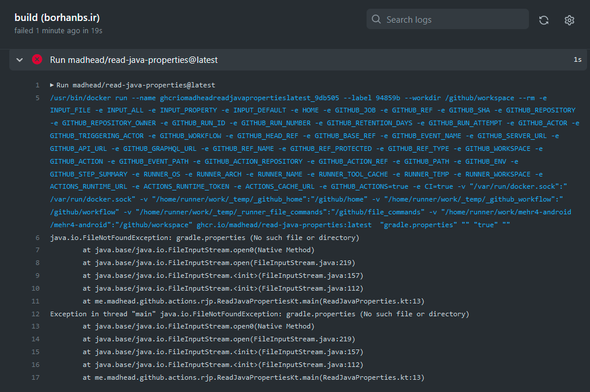Collapse the read-java-properties step chevron
Viewport: 590px width, 392px height.
pos(20,60)
